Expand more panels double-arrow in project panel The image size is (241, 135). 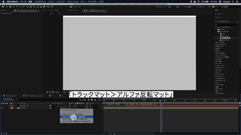[x=44, y=10]
